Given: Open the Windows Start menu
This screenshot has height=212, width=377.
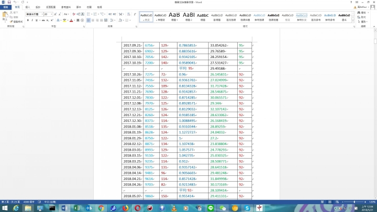Looking at the screenshot, I should point(5,208).
